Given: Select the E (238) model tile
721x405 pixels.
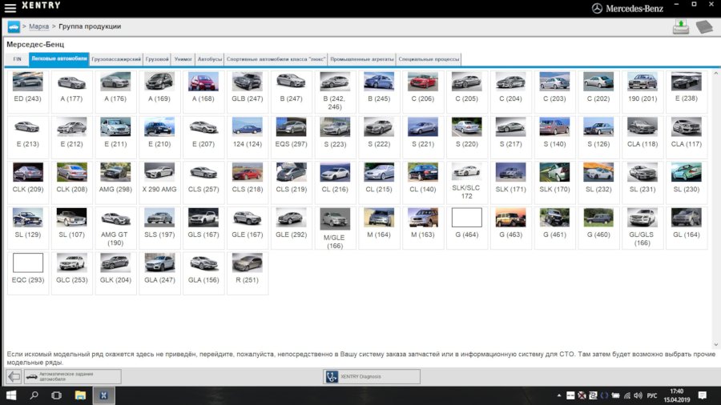Looking at the screenshot, I should coord(686,91).
